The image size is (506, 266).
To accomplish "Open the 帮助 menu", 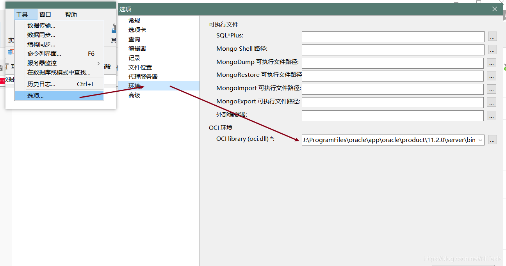I will pos(71,14).
